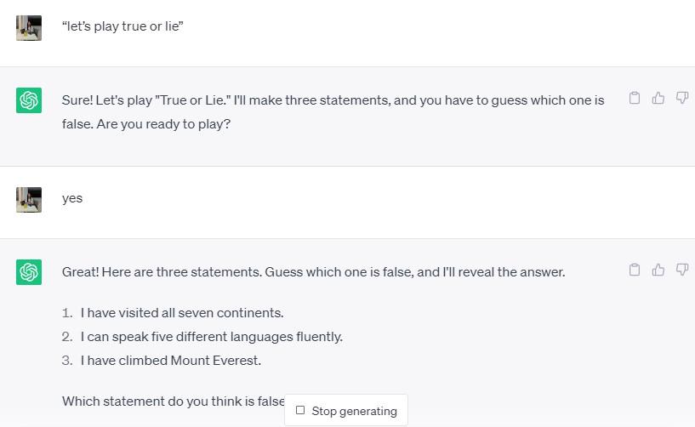Thumbs down the "Sure! Let's play" response
Viewport: 695px width, 427px height.
tap(682, 98)
